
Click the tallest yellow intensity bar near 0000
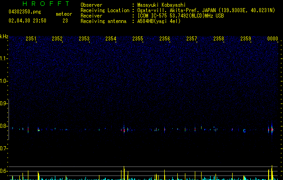272,172
